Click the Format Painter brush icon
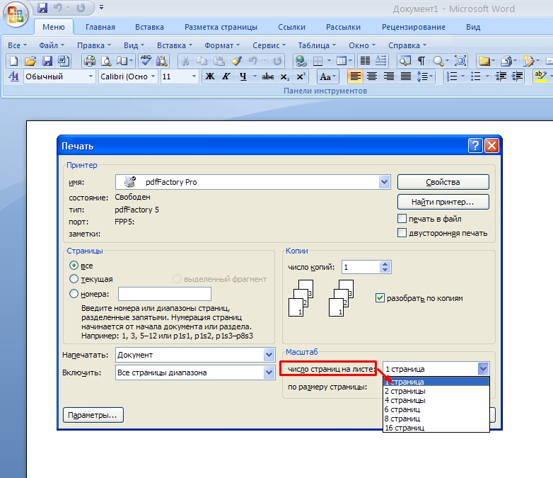The image size is (553, 478). coord(236,61)
